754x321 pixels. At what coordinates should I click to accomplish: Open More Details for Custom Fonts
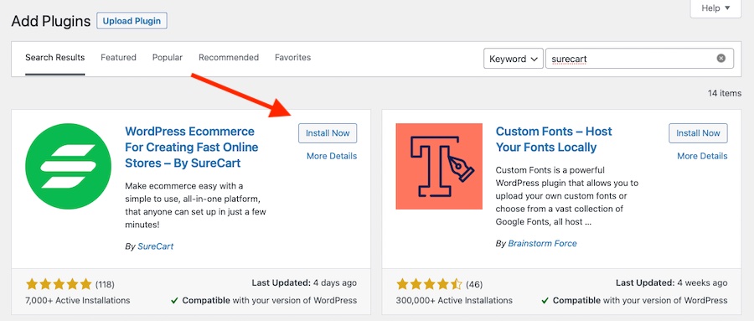point(702,156)
